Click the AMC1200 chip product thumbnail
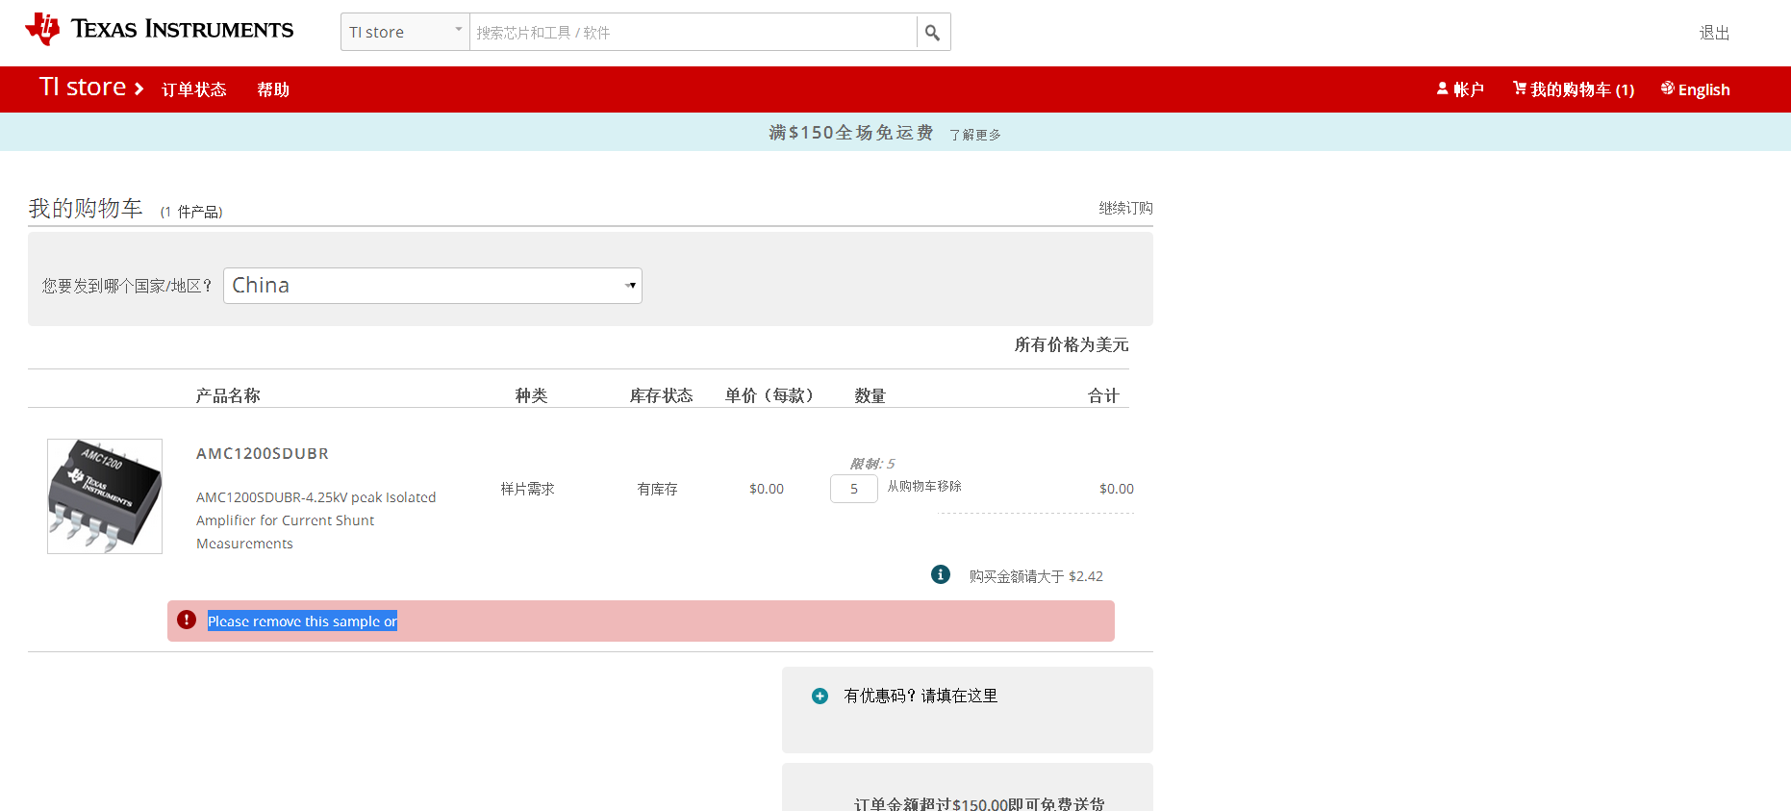Viewport: 1791px width, 811px height. [x=105, y=496]
